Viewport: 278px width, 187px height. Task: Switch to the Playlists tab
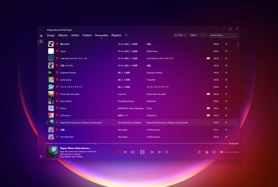(116, 35)
